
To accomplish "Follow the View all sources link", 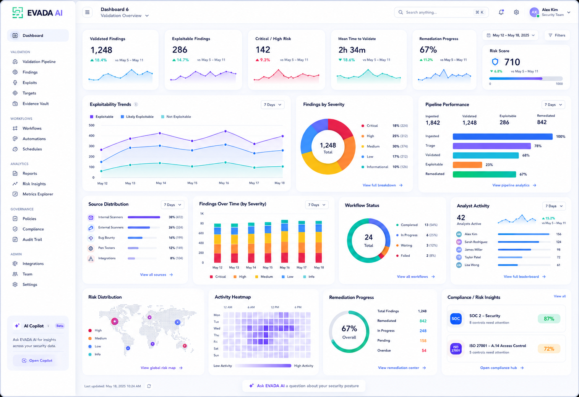I will [156, 275].
